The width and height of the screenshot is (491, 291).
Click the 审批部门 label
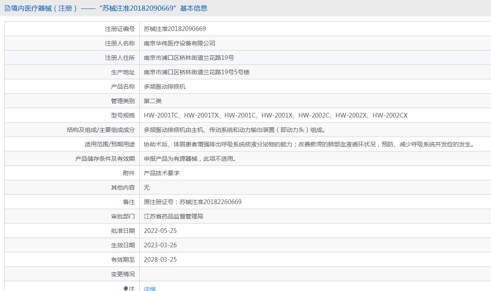click(123, 216)
